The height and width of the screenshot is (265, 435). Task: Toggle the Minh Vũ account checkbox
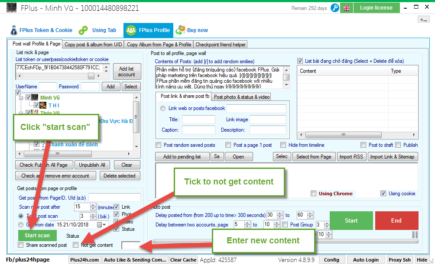pyautogui.click(x=28, y=97)
